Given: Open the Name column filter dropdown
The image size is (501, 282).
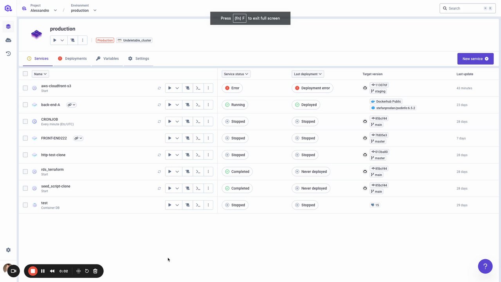Looking at the screenshot, I should click(40, 74).
